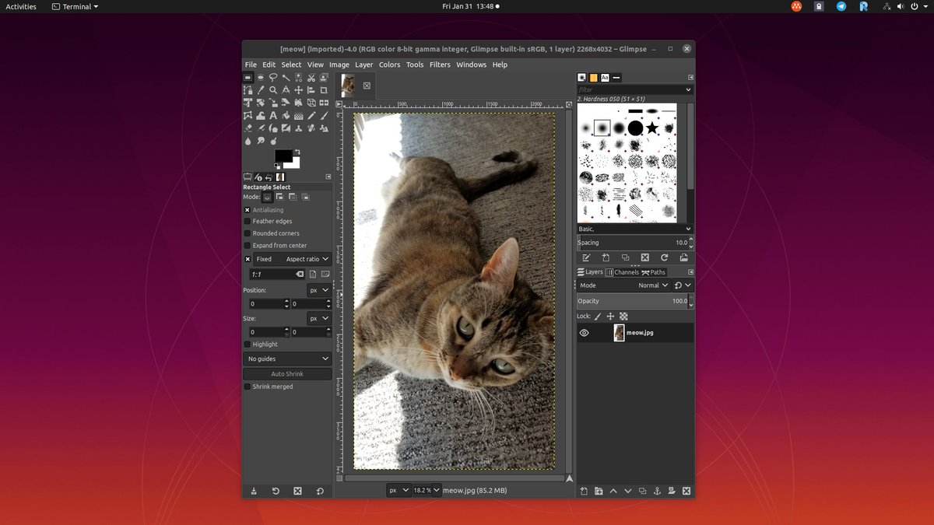Refresh brushes in the brushes panel
Image resolution: width=934 pixels, height=525 pixels.
coord(664,257)
